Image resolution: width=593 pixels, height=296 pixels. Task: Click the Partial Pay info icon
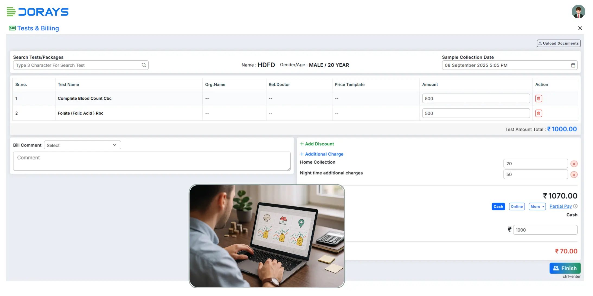tap(575, 206)
